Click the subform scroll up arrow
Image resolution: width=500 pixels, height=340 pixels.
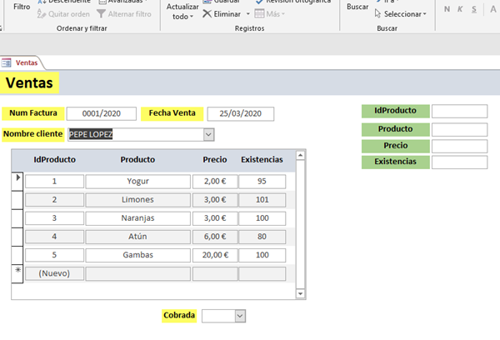pos(300,155)
